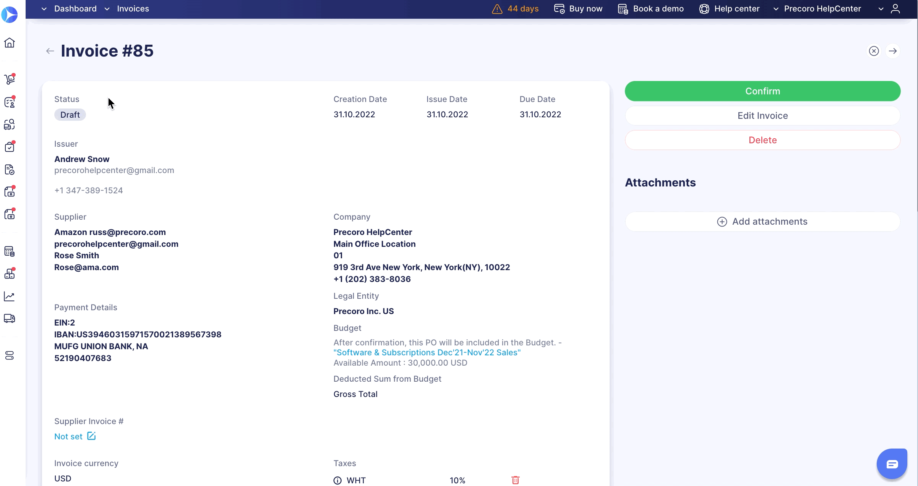Expand the chevron next to user icon
The image size is (918, 486).
click(881, 9)
